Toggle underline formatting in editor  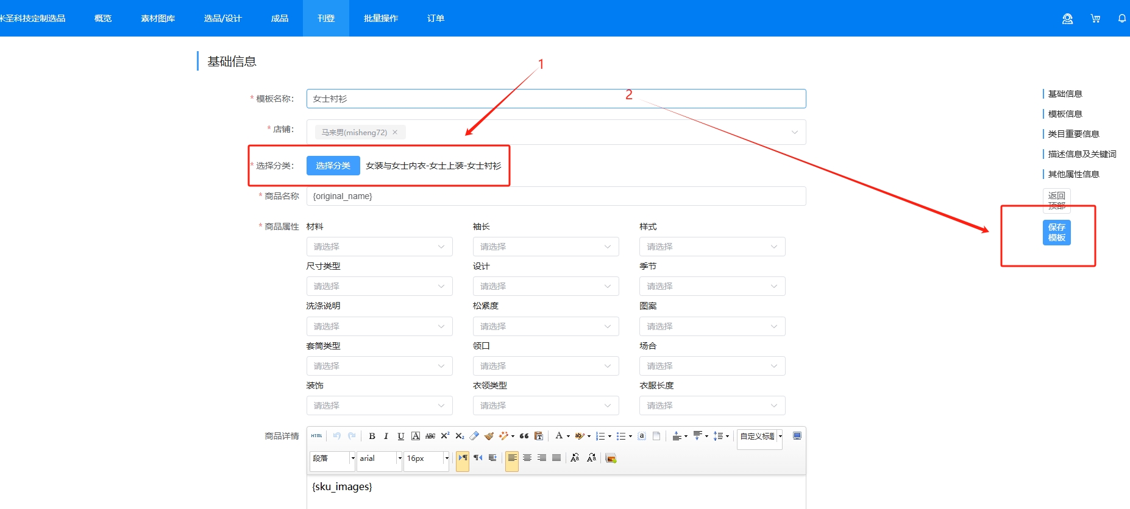[400, 436]
